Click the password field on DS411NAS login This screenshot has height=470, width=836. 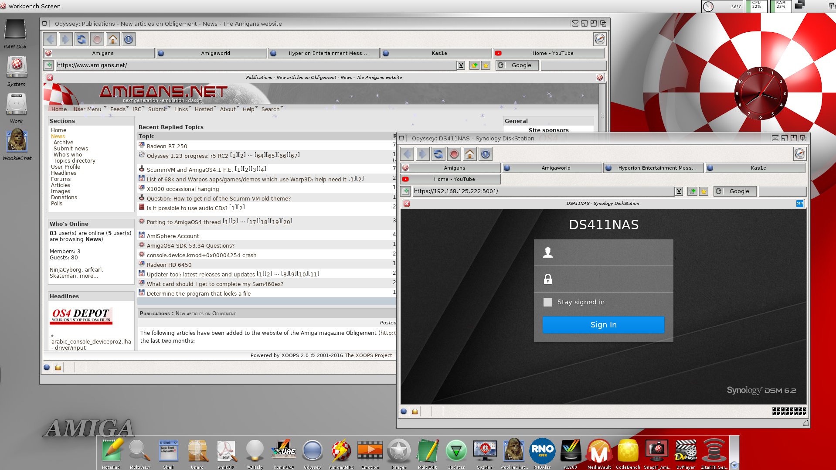pyautogui.click(x=603, y=279)
